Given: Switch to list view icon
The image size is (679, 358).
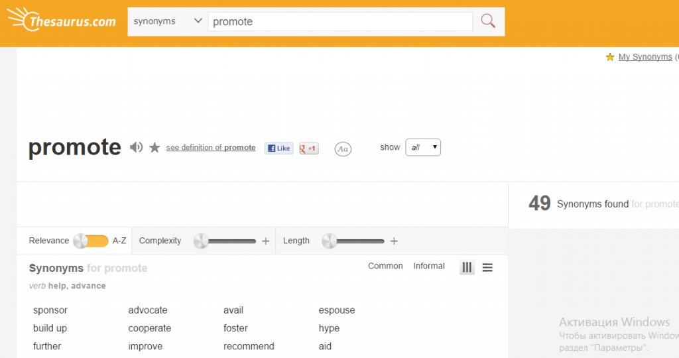Looking at the screenshot, I should 487,267.
